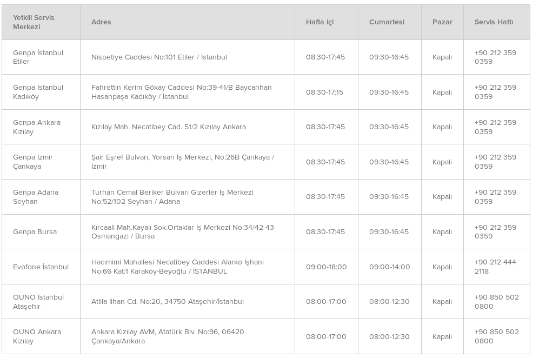539x358 pixels.
Task: Click the Yetkili Servis Merkezi column header
Action: click(34, 22)
